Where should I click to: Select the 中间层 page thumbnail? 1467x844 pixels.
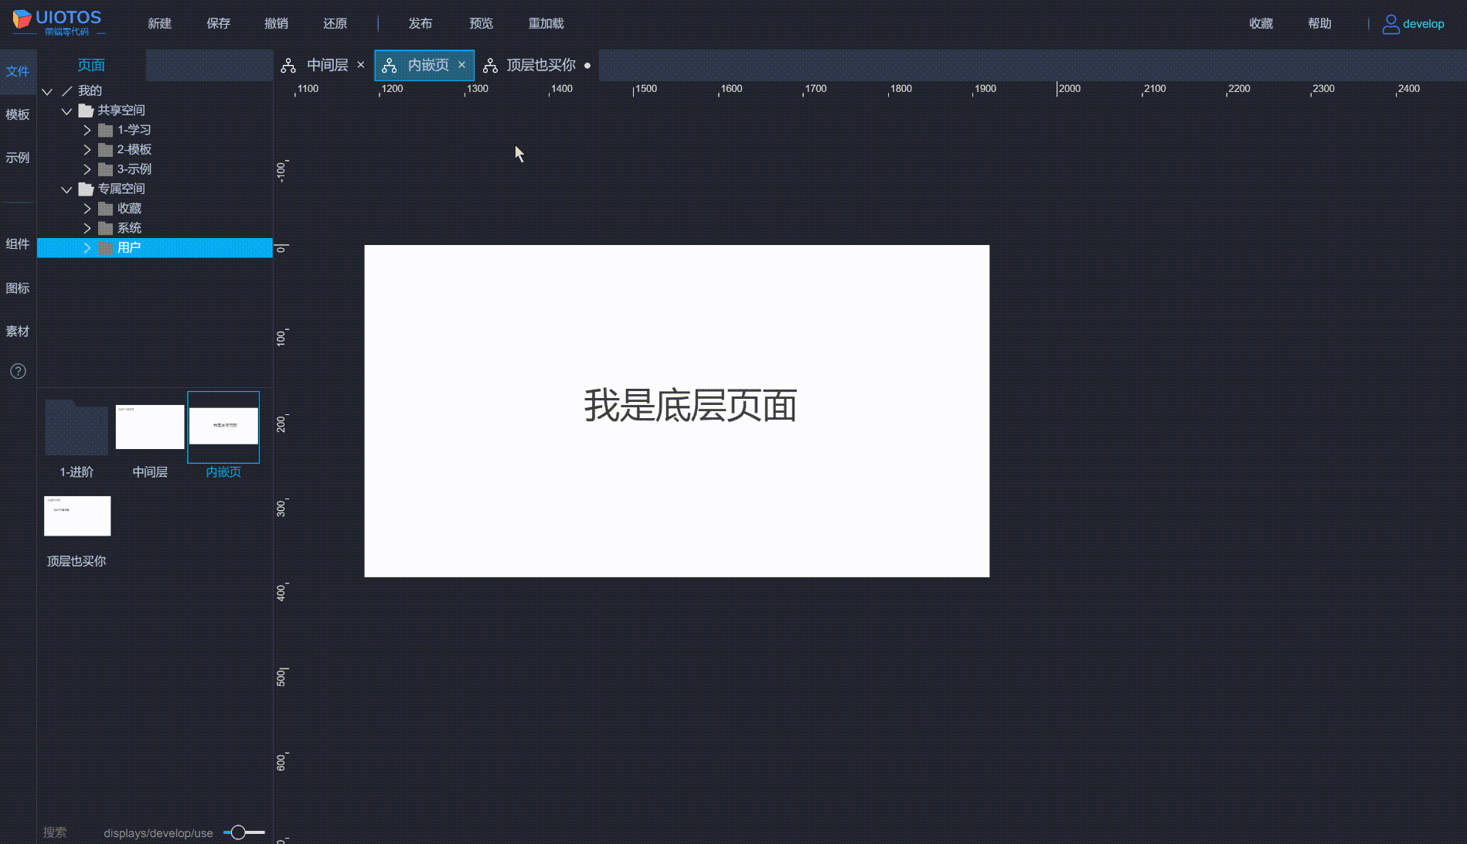[x=150, y=427]
